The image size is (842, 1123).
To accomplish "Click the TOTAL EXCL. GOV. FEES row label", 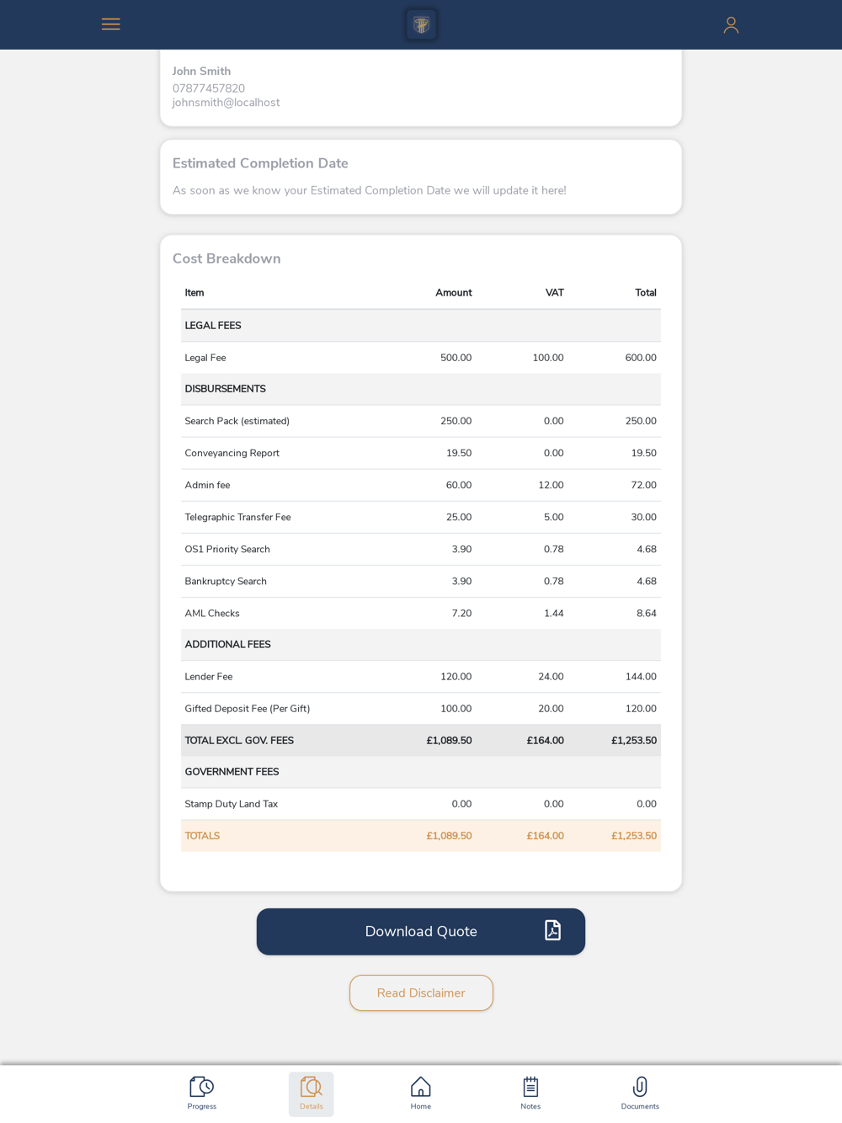I will click(239, 741).
